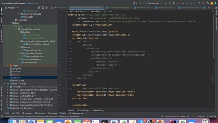This screenshot has width=218, height=123.
Task: Switch to the pom.xml editor tab
Action: tap(87, 8)
